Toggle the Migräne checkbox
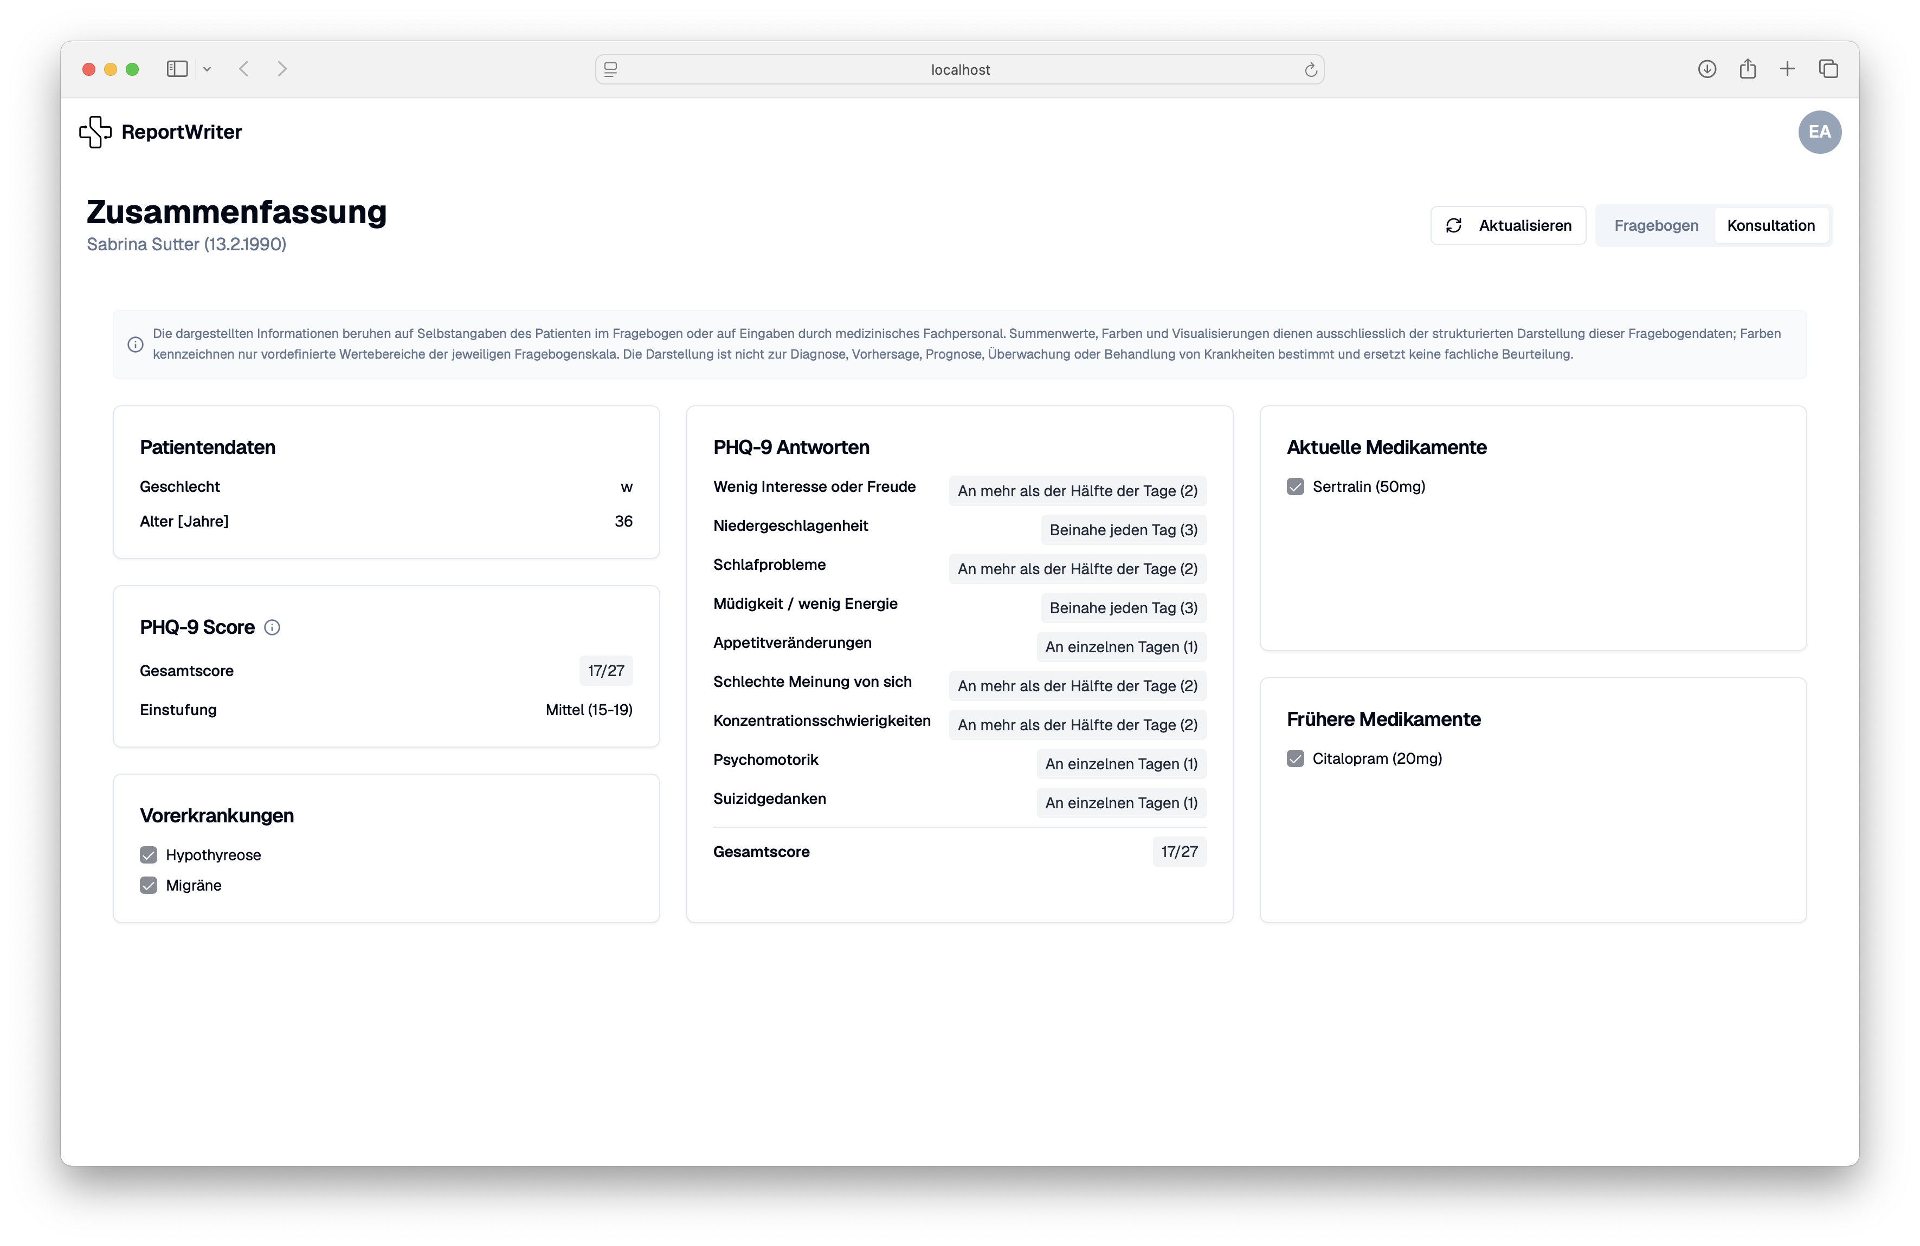Viewport: 1920px width, 1246px height. click(149, 886)
